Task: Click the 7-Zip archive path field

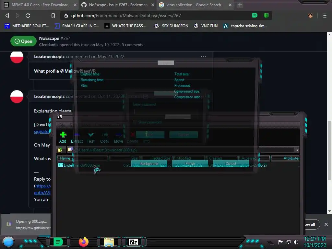Action: [x=181, y=150]
